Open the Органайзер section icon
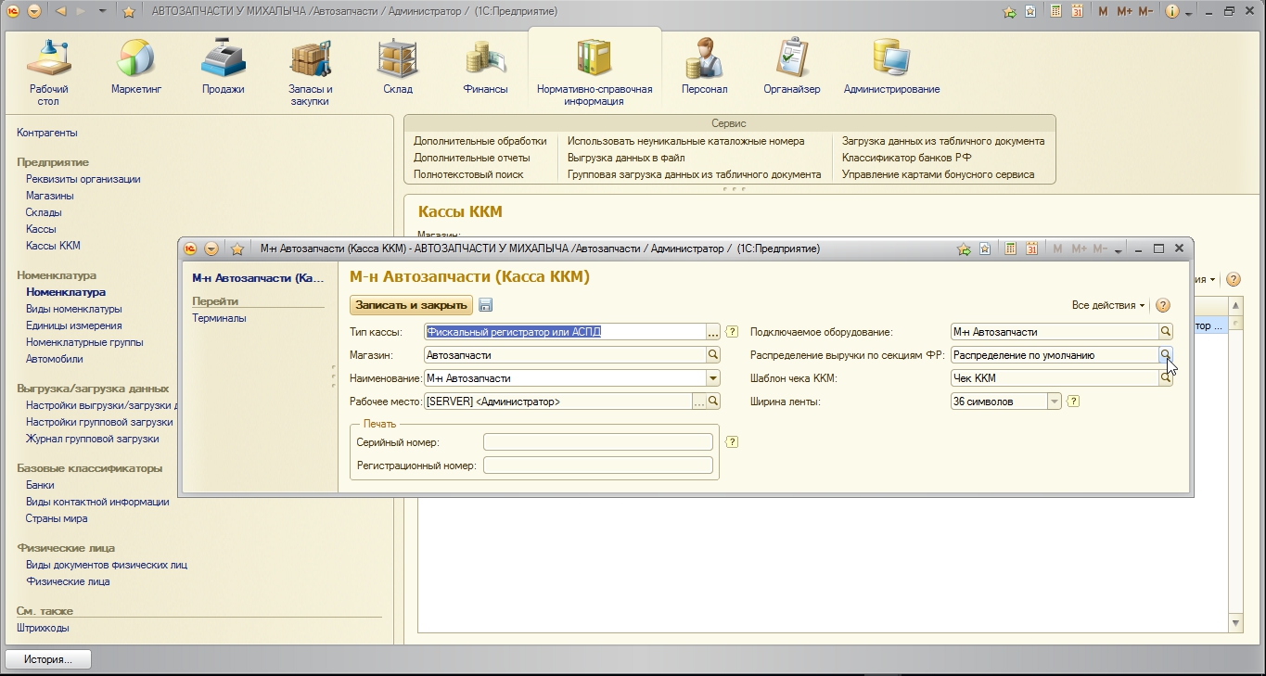 (791, 59)
